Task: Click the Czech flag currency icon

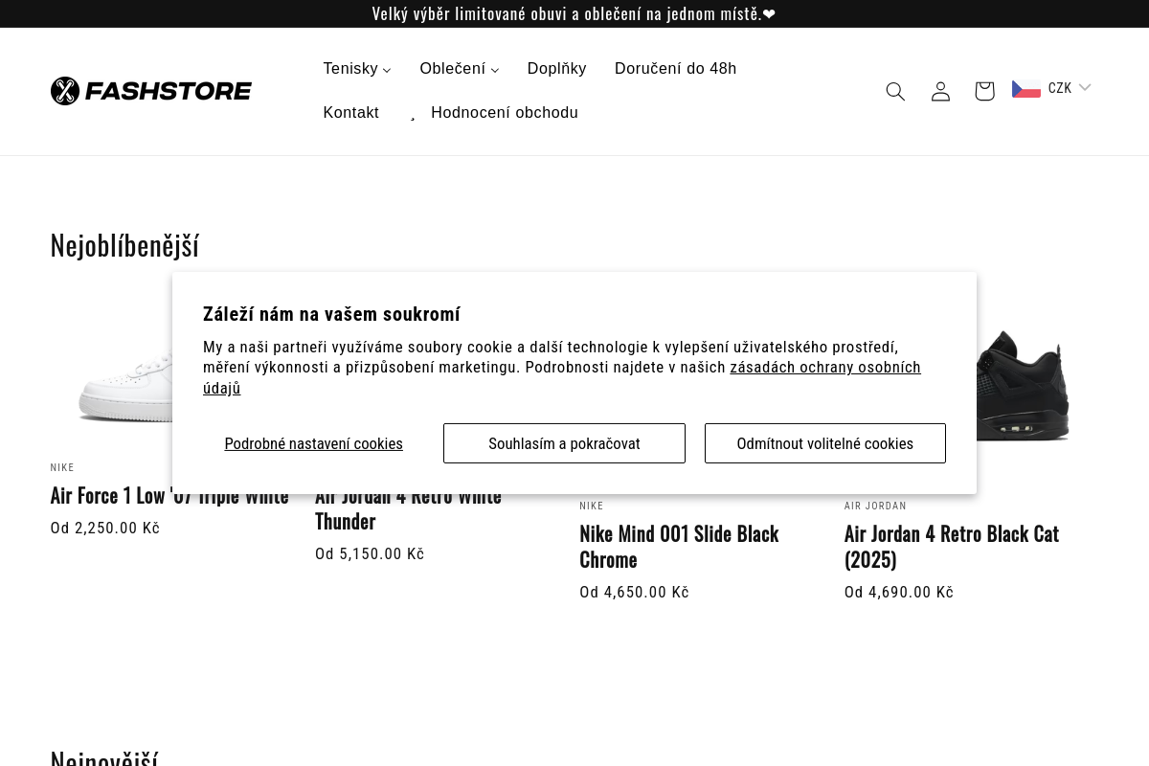Action: [1026, 89]
